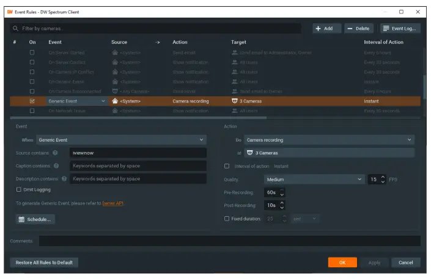Click the system icon in On Network Issue row
Viewport: 431px width, 279px height.
coord(115,111)
